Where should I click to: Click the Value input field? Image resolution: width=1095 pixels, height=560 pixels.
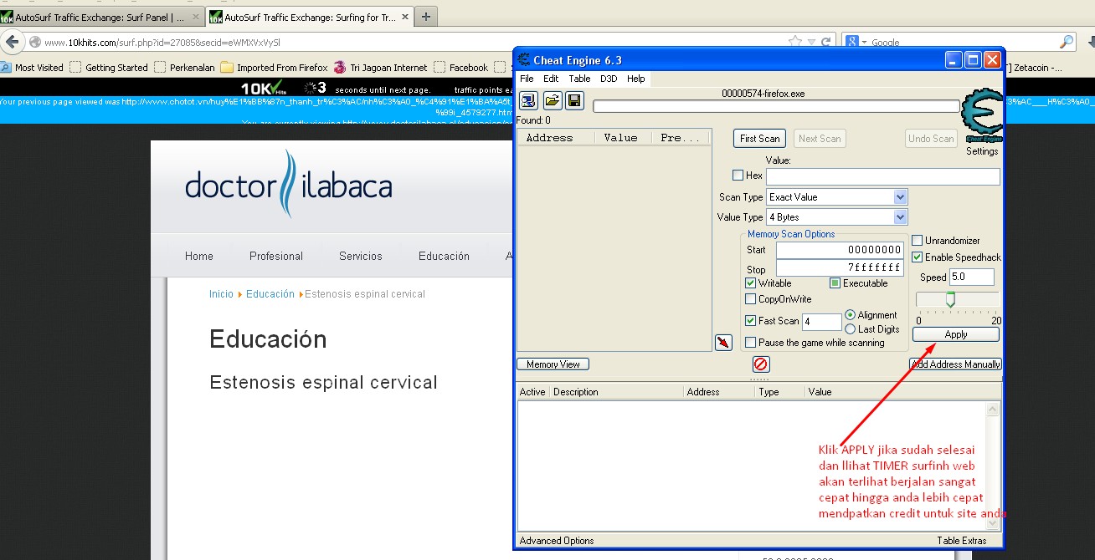pos(883,176)
